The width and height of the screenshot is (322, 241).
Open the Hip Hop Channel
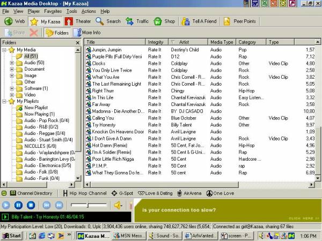[85, 193]
